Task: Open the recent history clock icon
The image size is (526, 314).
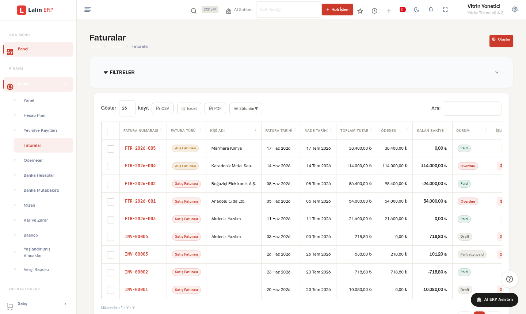Action: (x=374, y=11)
